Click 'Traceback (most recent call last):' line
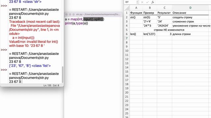This screenshot has width=211, height=118. [35, 22]
